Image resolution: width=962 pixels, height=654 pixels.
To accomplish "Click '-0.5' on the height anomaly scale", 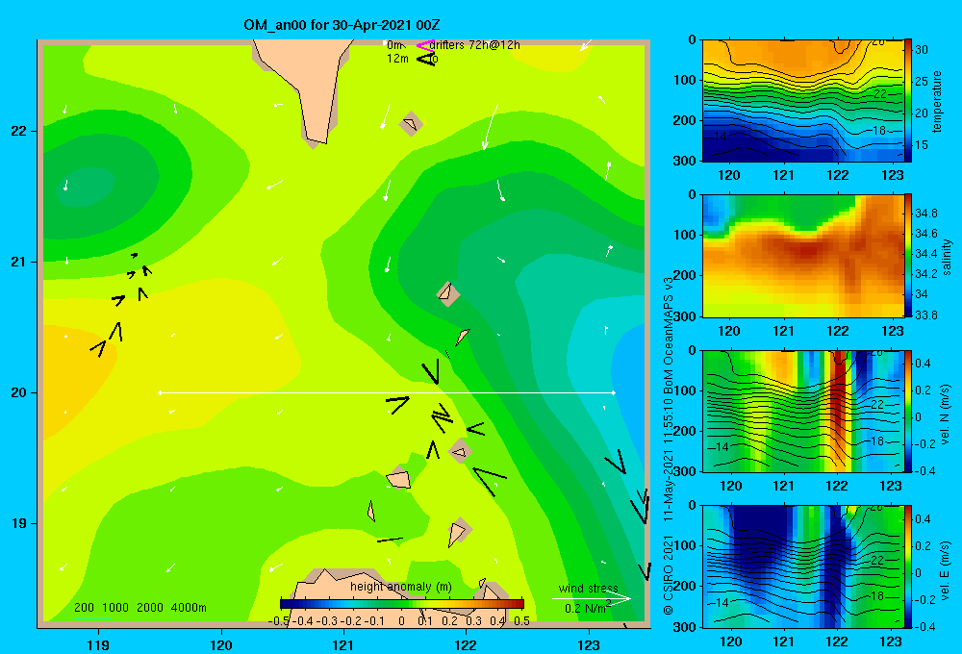I will [x=279, y=621].
